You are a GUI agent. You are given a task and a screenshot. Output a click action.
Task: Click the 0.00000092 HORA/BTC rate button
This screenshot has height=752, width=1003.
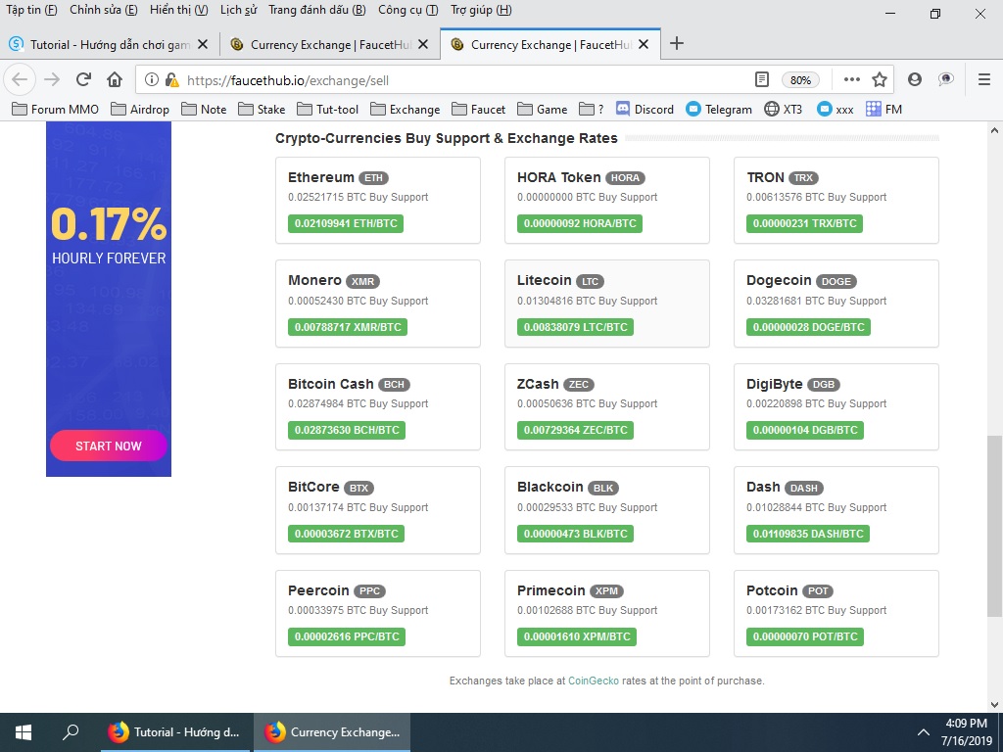click(x=580, y=223)
